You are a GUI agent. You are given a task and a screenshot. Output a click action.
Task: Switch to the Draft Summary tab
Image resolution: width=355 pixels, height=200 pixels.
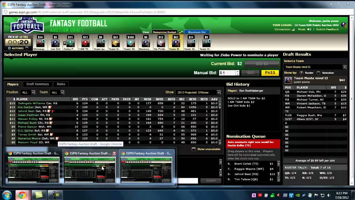coord(37,84)
